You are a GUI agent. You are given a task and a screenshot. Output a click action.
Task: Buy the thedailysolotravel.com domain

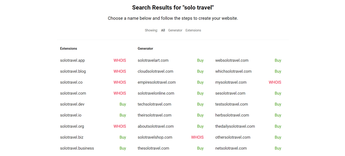(278, 126)
